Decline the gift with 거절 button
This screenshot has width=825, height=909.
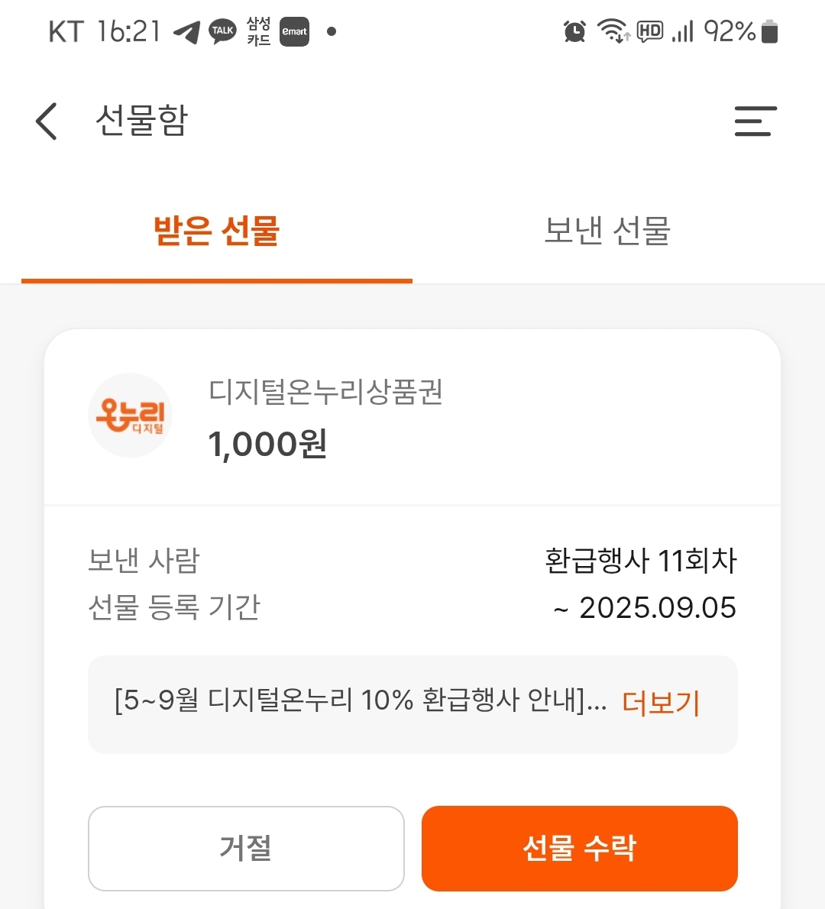246,848
